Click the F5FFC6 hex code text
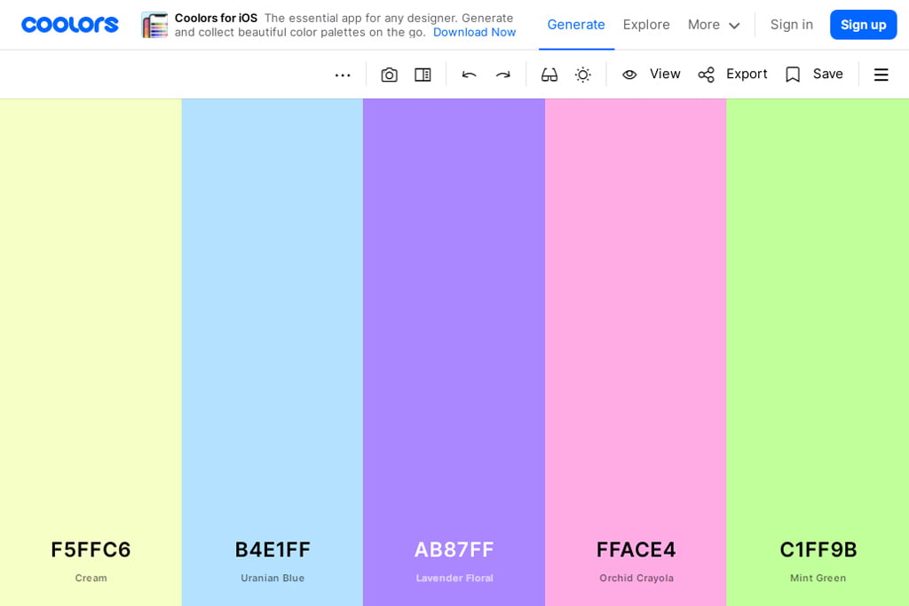 tap(91, 549)
